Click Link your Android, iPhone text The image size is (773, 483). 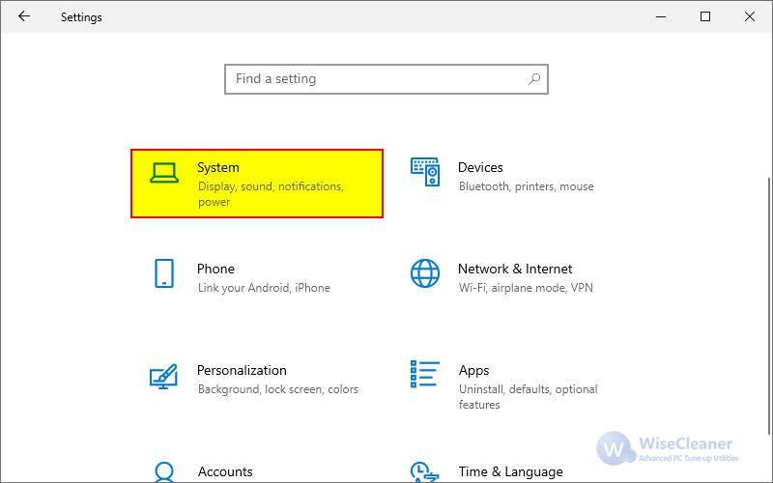coord(264,288)
